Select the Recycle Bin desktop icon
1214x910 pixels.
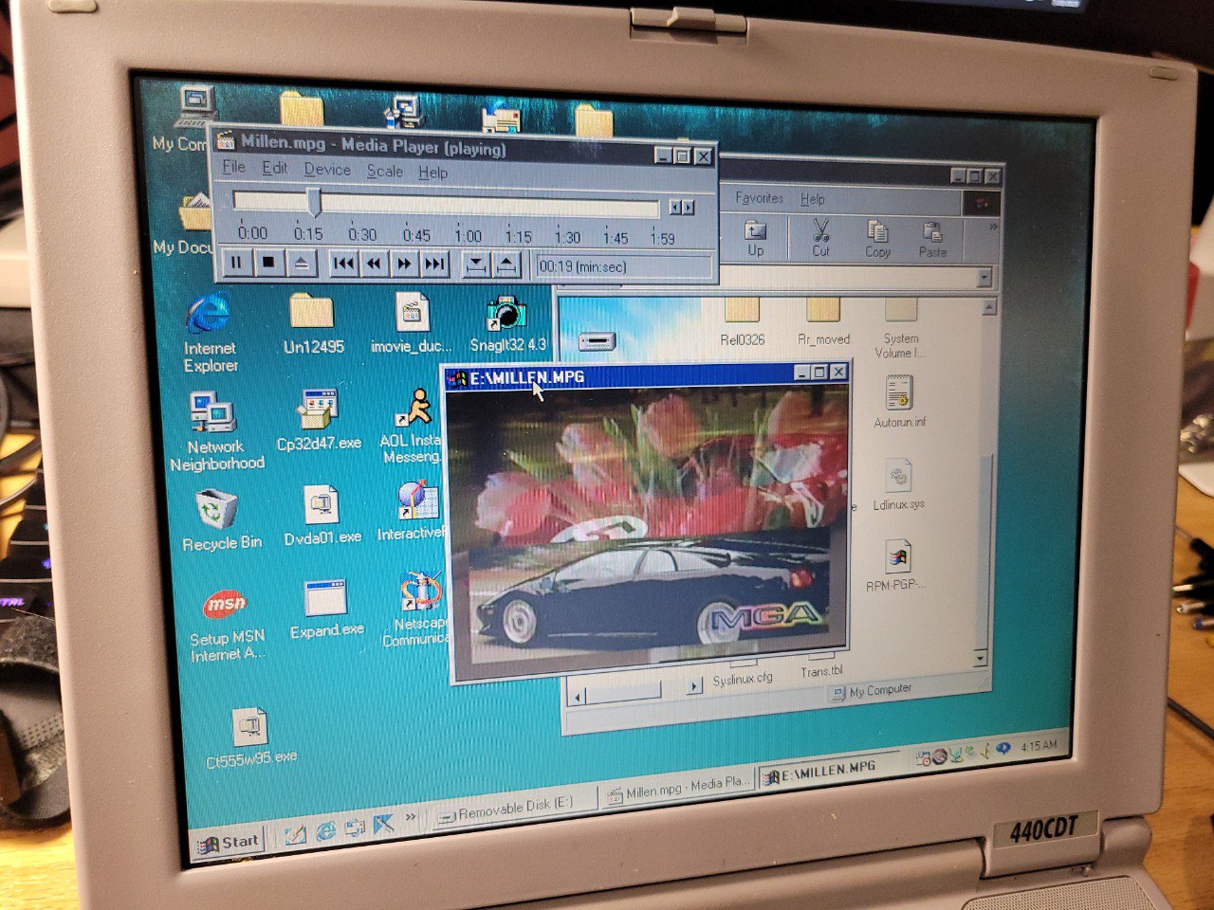(x=220, y=519)
